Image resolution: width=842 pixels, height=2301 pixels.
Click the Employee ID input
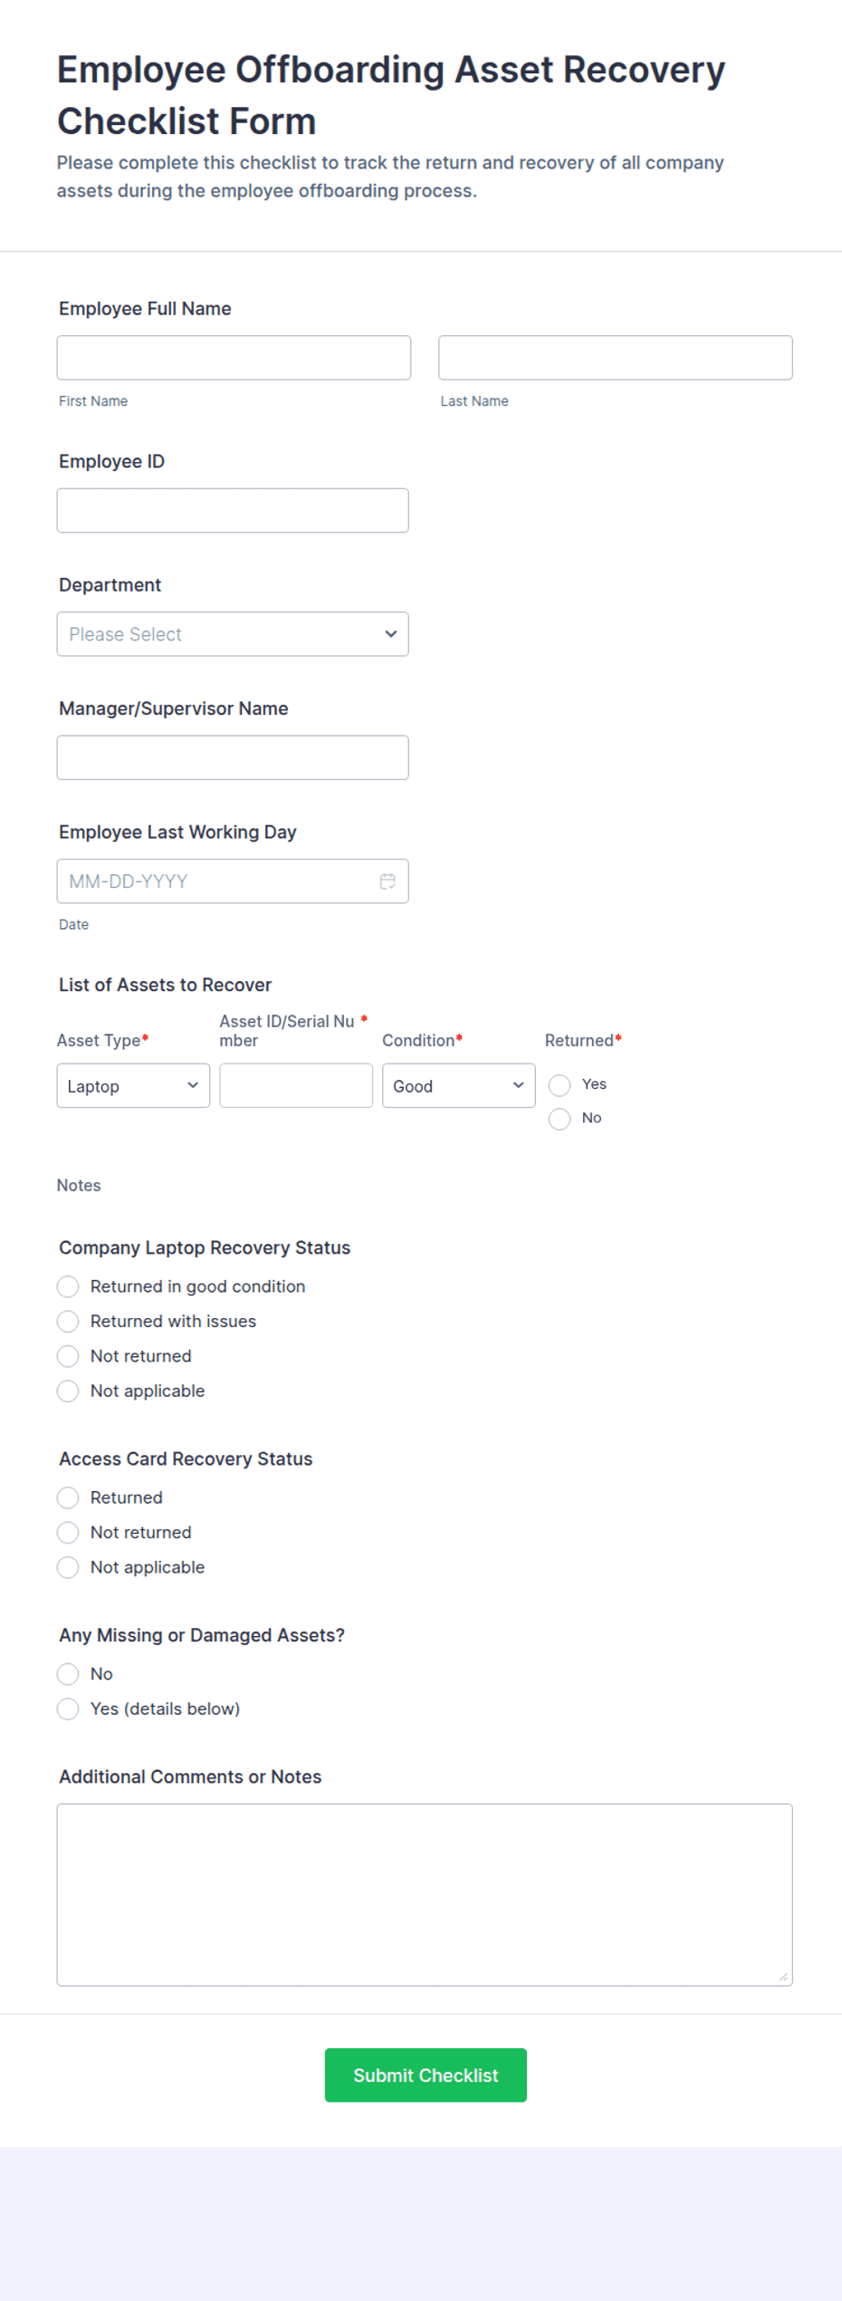pyautogui.click(x=233, y=511)
